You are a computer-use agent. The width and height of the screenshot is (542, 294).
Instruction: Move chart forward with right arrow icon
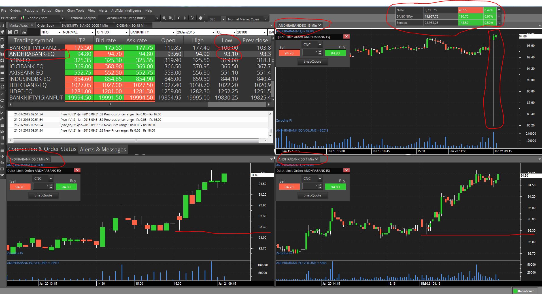[185, 18]
